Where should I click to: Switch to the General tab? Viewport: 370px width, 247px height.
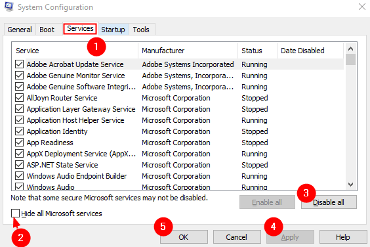(x=20, y=30)
